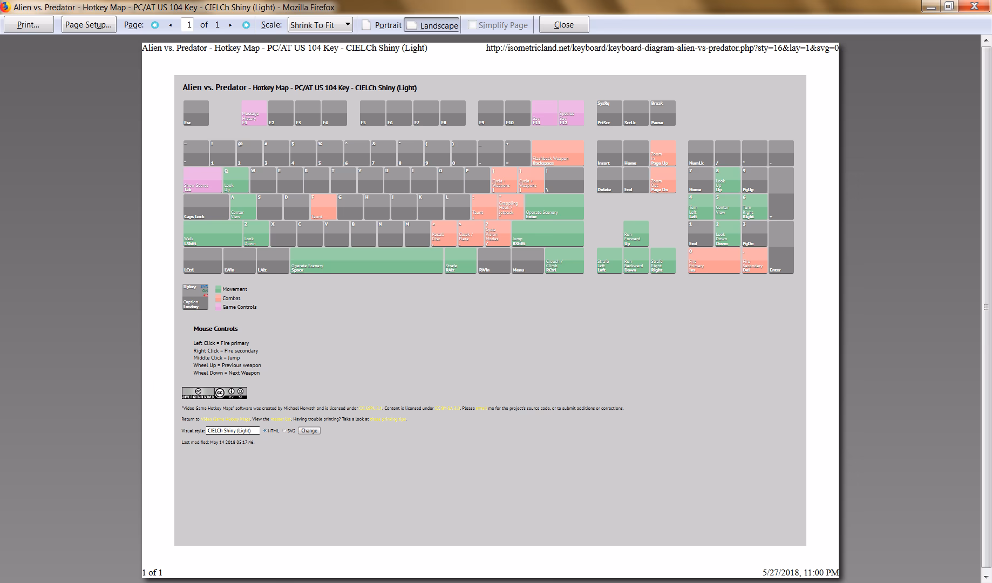Enable the Simplify Page checkbox

472,25
